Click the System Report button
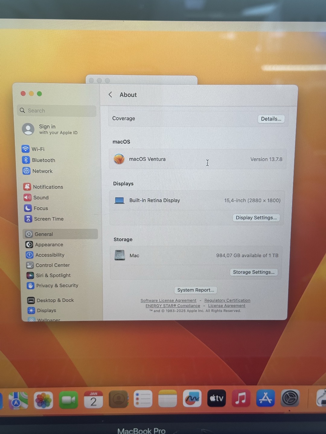Screen dimensions: 326x434 (196, 290)
